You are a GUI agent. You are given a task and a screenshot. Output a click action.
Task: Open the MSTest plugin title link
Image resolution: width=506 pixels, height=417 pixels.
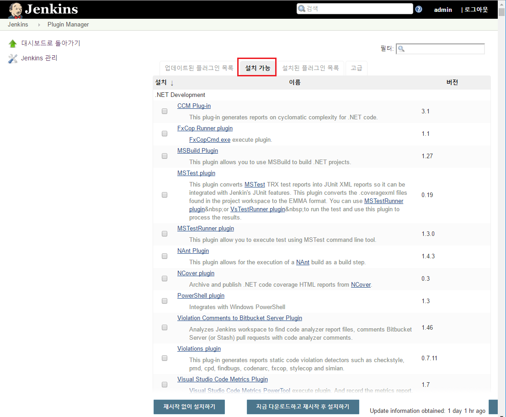(x=196, y=173)
